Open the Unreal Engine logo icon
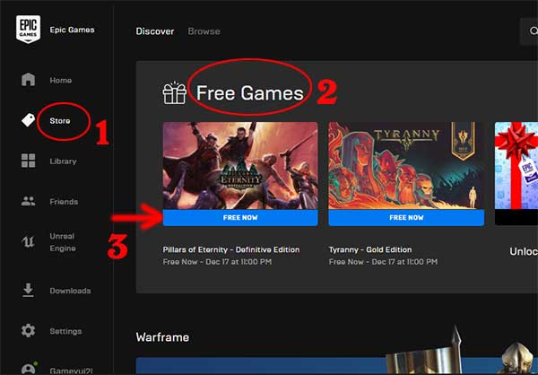 (28, 242)
